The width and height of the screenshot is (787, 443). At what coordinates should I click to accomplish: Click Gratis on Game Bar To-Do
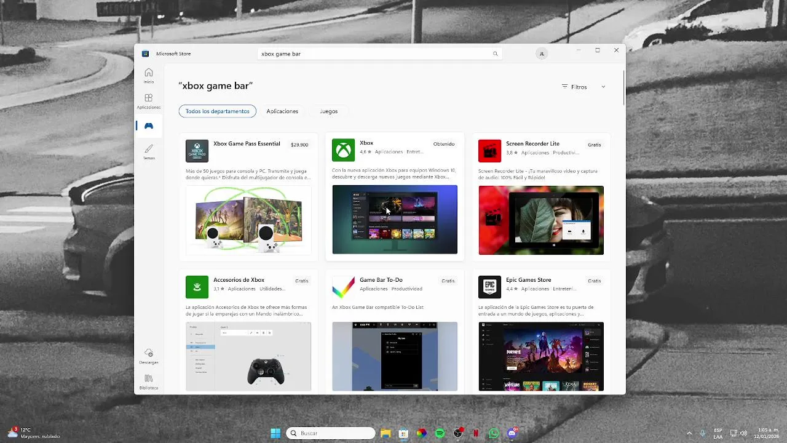click(448, 281)
